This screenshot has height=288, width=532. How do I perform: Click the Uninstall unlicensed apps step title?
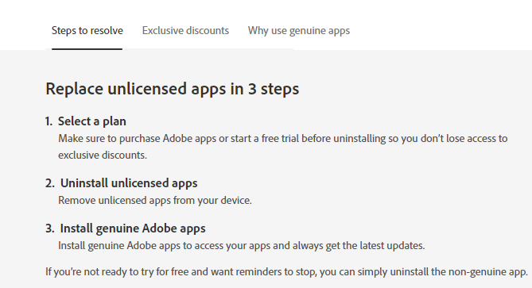point(129,183)
